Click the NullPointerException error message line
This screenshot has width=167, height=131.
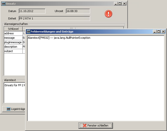coord(59,38)
